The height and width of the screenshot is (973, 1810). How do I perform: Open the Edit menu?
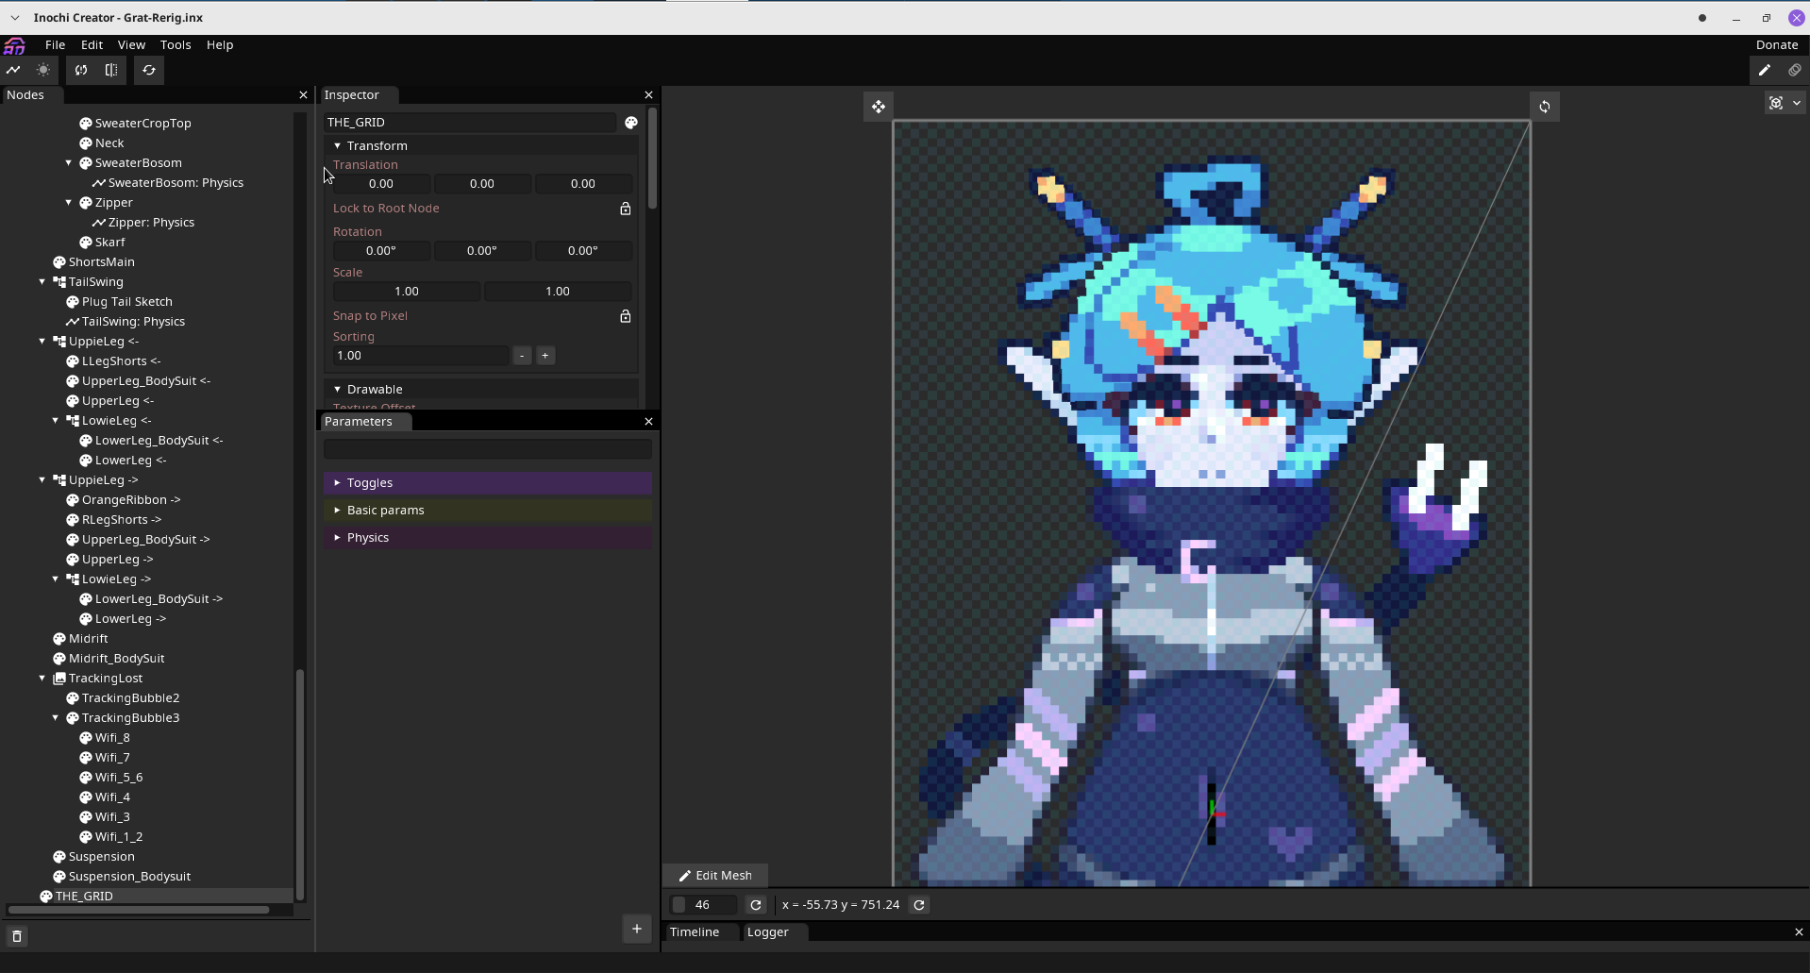tap(92, 45)
